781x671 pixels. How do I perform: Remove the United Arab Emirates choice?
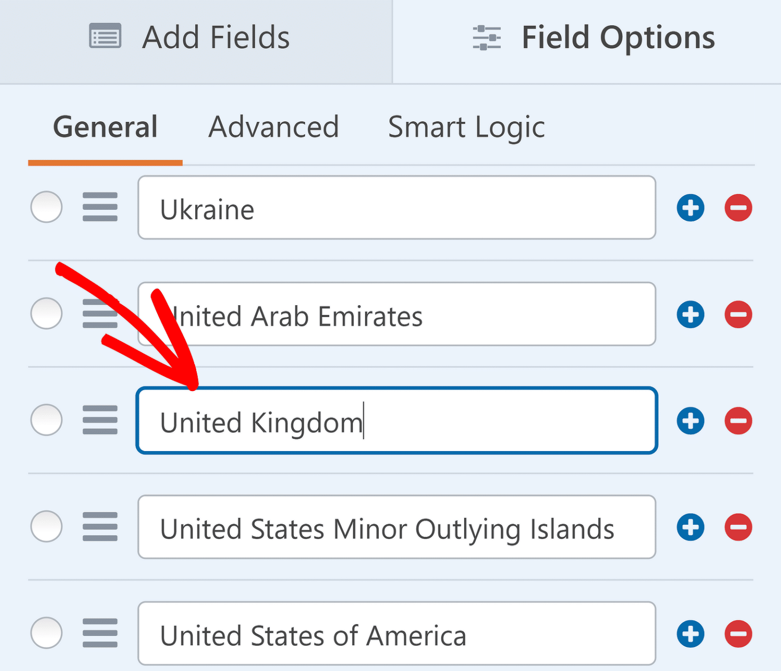738,314
